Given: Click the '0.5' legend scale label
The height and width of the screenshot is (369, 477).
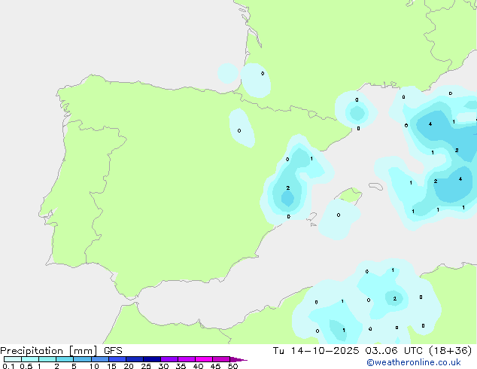Looking at the screenshot, I should [26, 366].
